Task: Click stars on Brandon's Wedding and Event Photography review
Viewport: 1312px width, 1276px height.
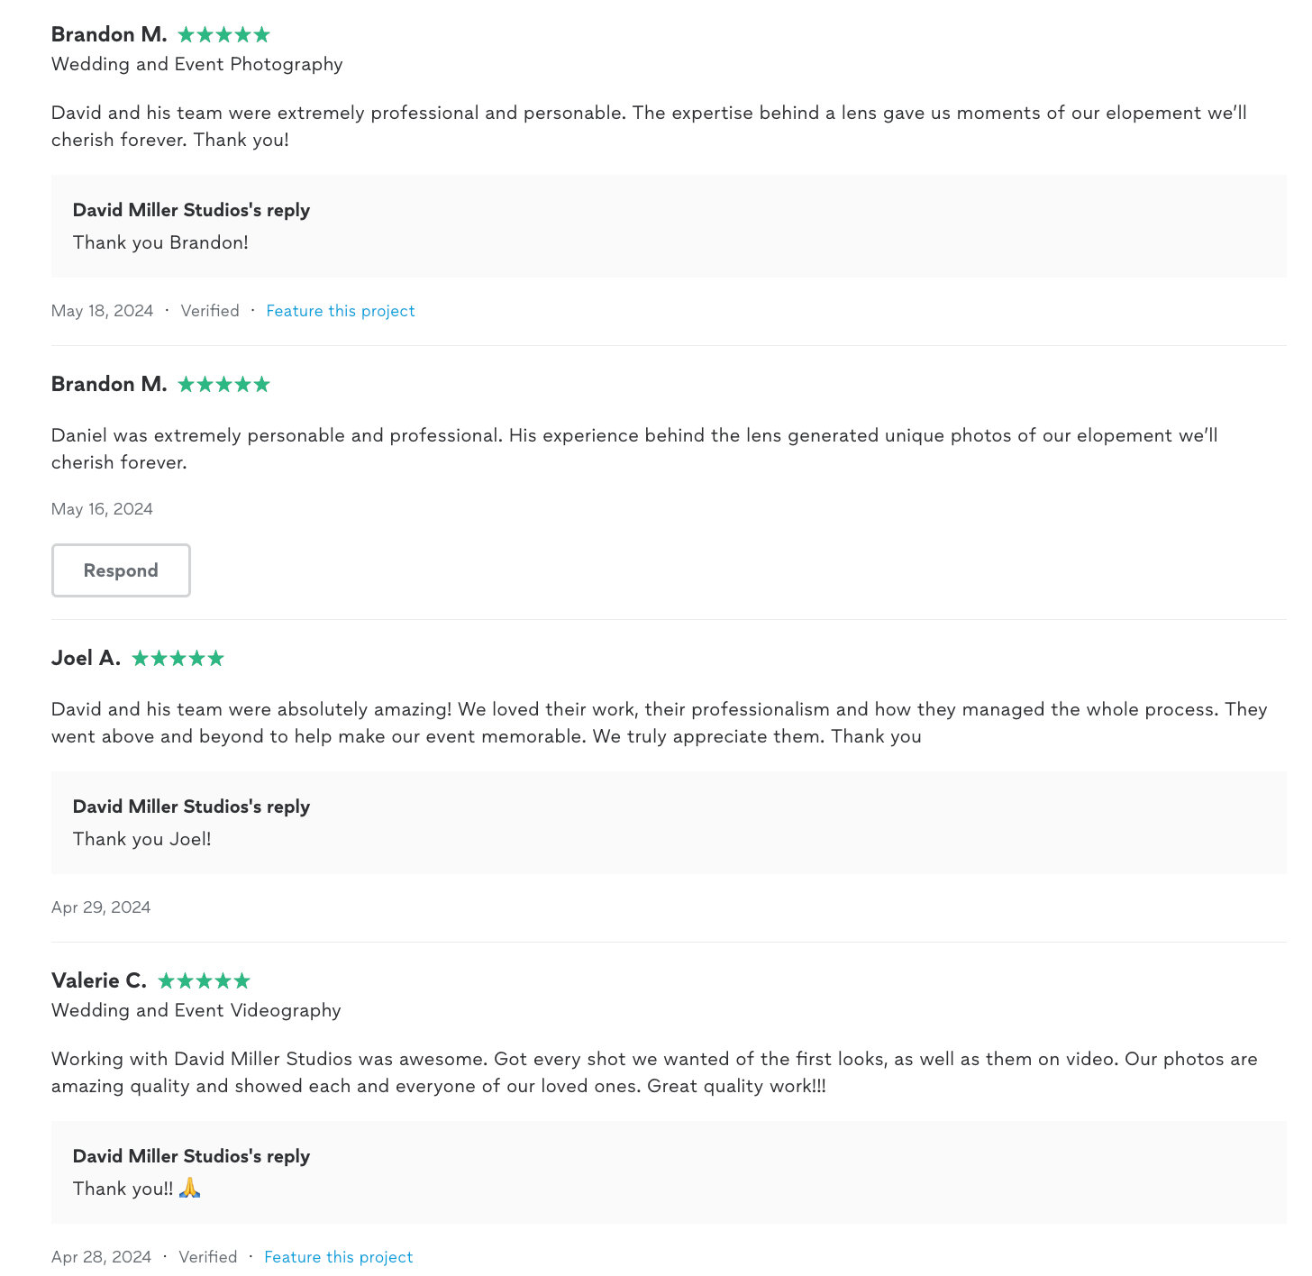Action: (223, 35)
